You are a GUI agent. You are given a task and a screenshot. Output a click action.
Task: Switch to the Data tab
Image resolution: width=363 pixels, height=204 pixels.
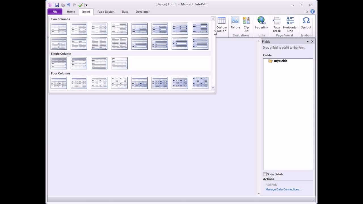point(125,12)
